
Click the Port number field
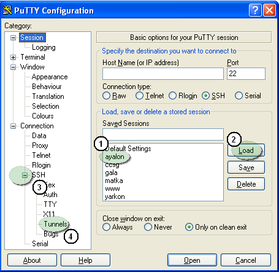pos(246,74)
